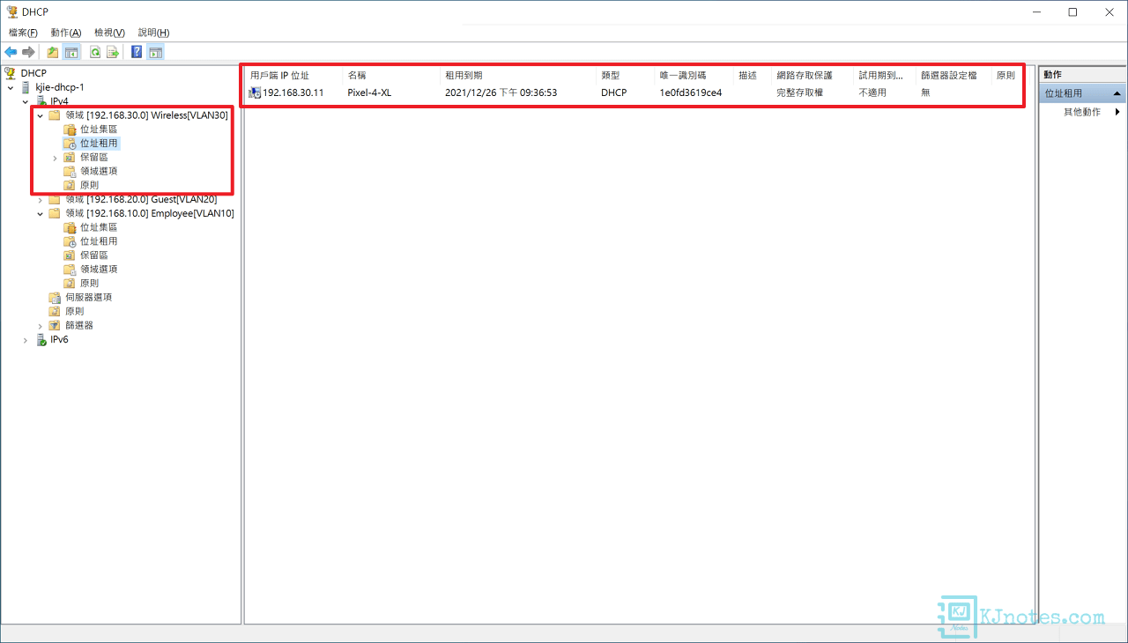The image size is (1128, 643).
Task: Sort by the 唯一識別碼 column header
Action: [x=694, y=76]
